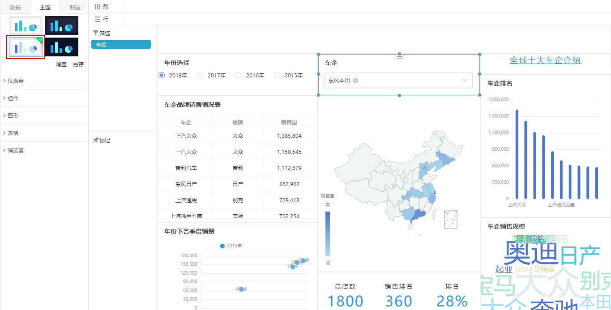Select the dark navy theme in second row
Viewport: 611px width, 310px height.
tap(62, 47)
